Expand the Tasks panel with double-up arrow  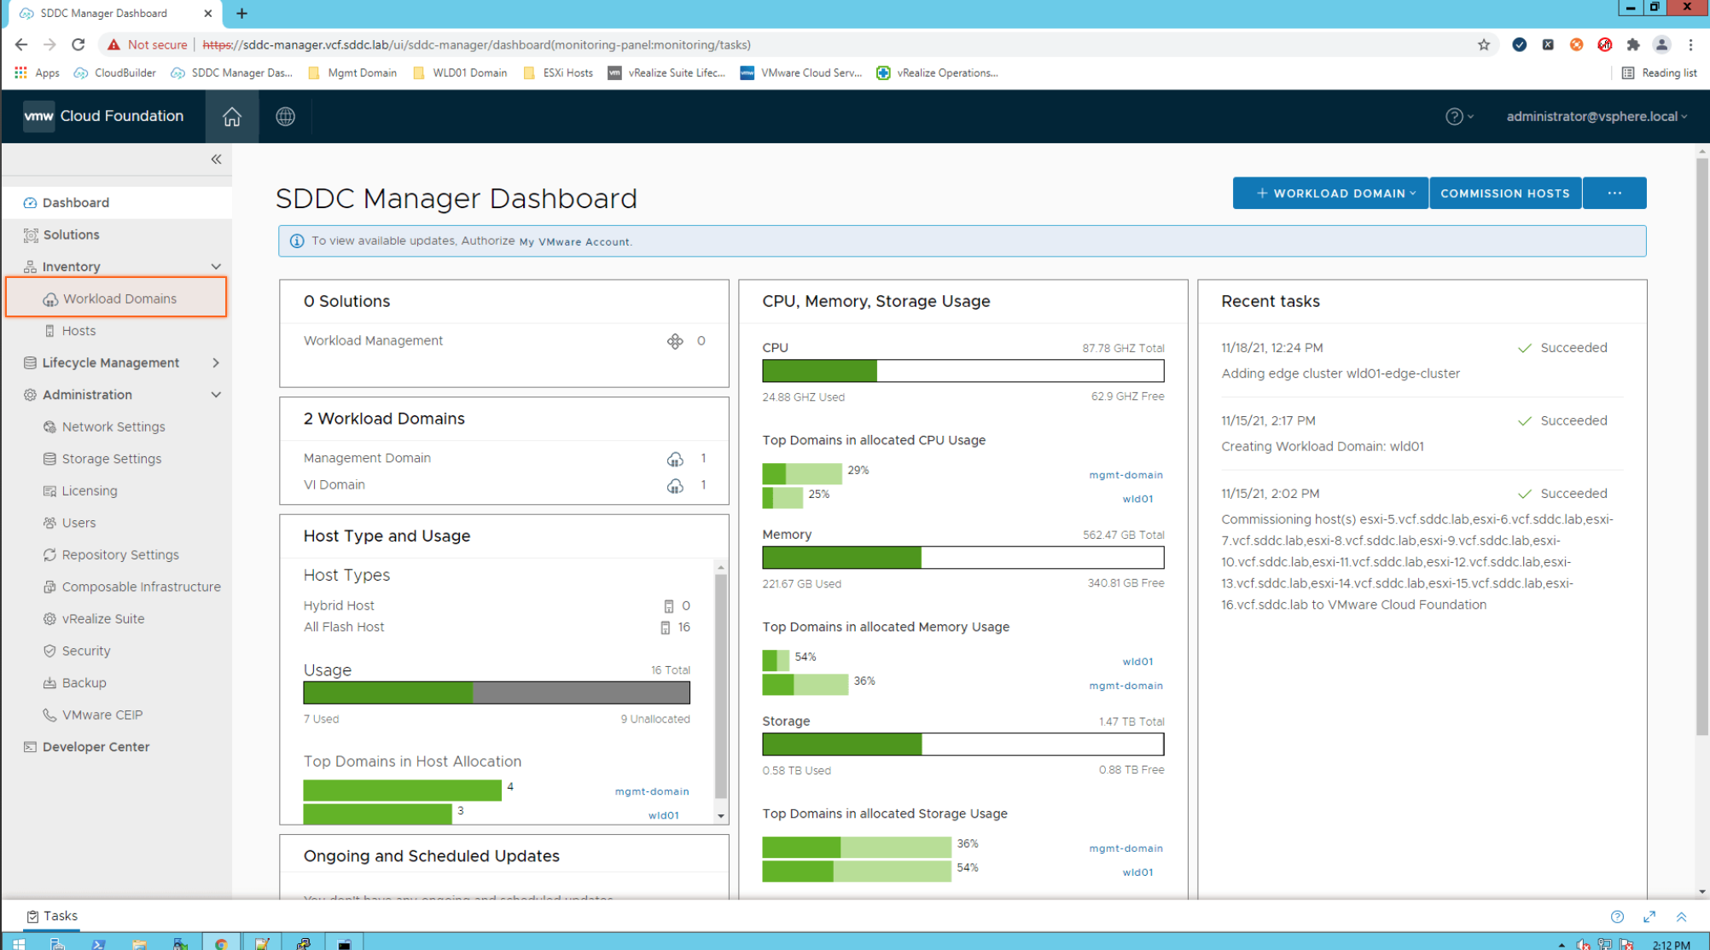(x=1681, y=917)
